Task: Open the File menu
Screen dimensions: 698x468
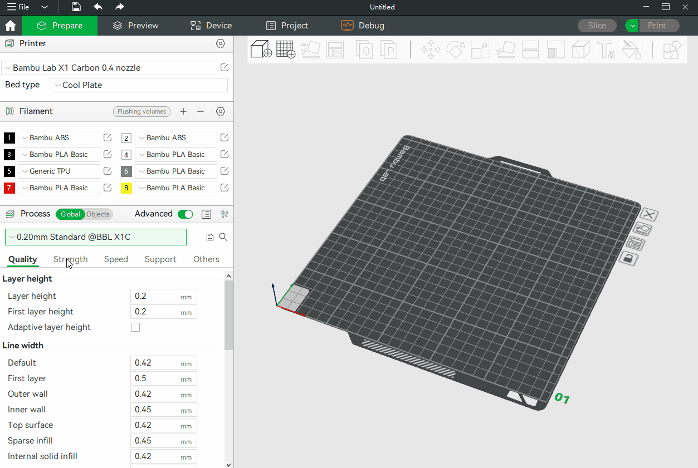Action: (18, 7)
